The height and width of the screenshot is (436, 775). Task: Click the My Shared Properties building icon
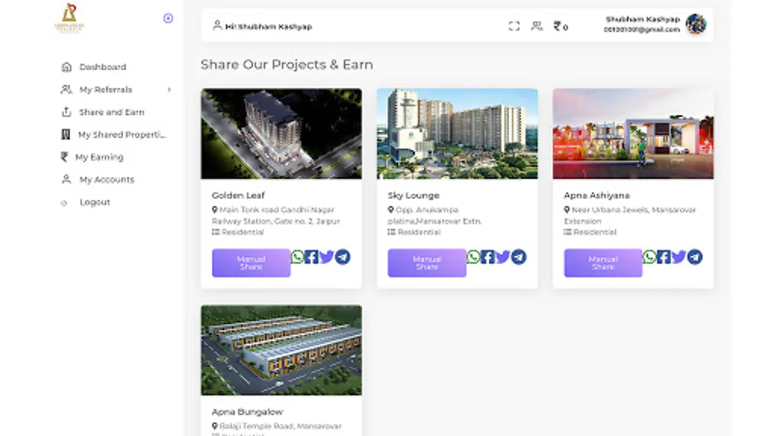point(66,134)
